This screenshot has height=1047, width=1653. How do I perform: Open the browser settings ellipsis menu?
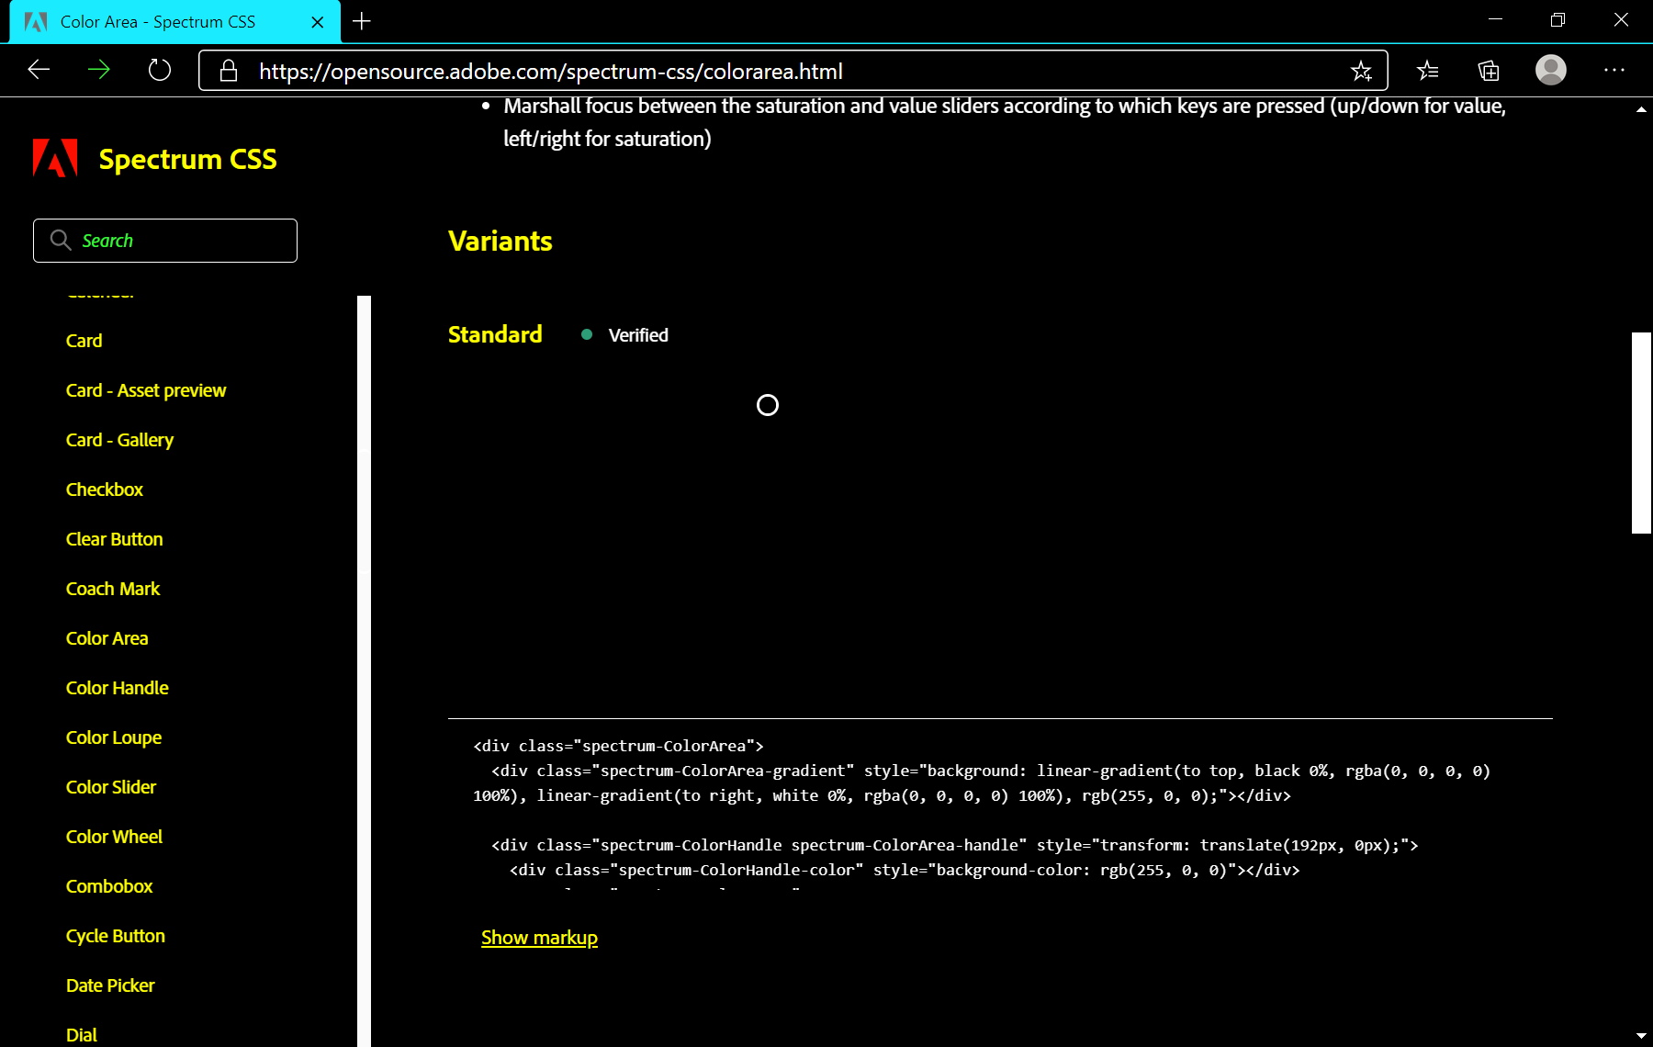click(x=1614, y=70)
